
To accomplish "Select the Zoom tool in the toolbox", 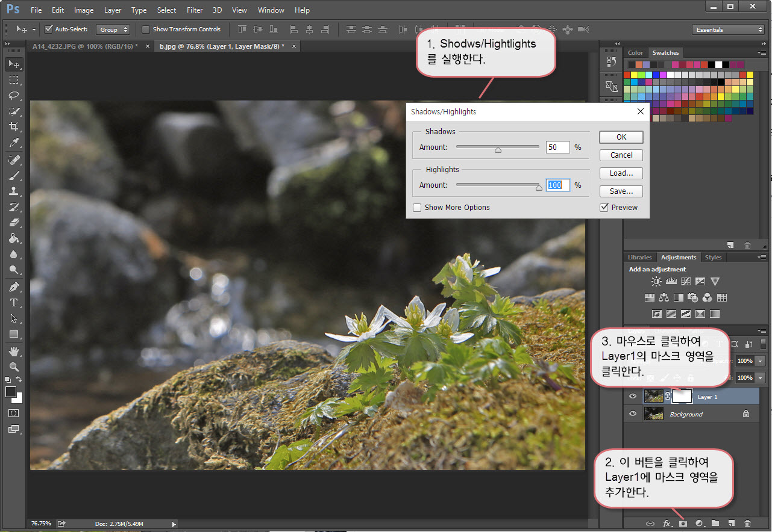I will tap(14, 367).
